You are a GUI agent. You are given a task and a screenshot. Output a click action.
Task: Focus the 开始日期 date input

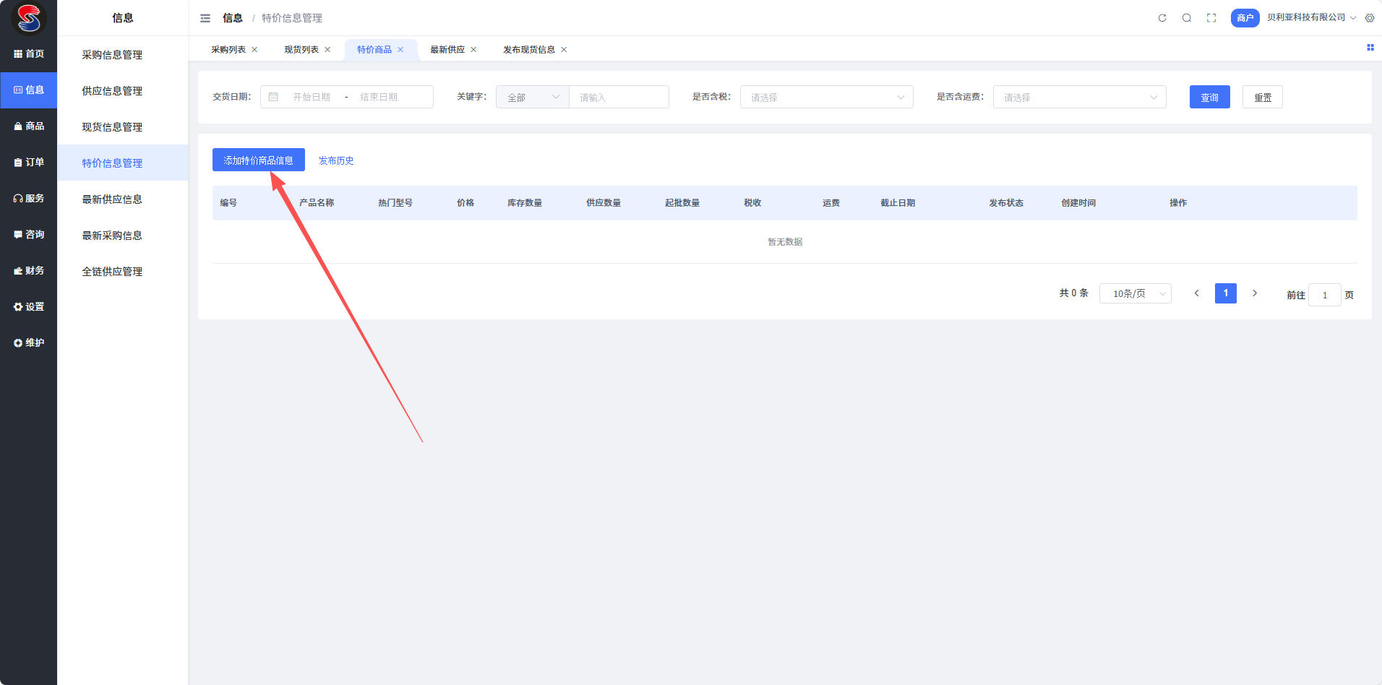point(312,98)
